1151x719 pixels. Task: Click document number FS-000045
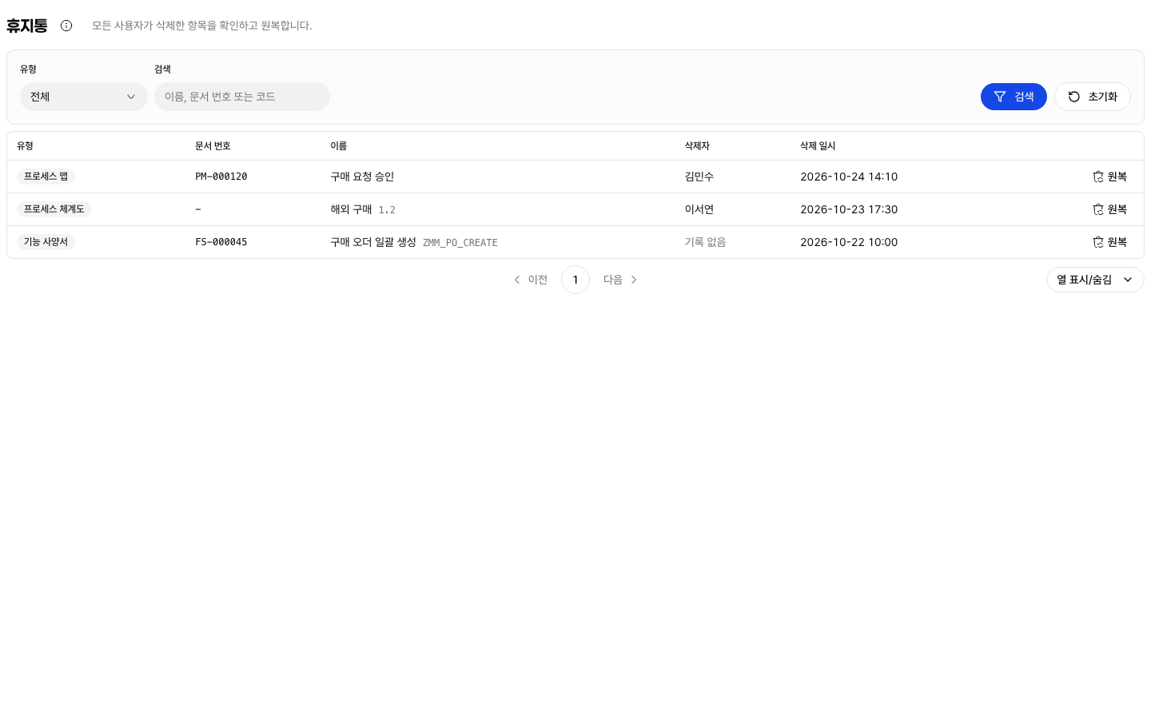coord(221,242)
